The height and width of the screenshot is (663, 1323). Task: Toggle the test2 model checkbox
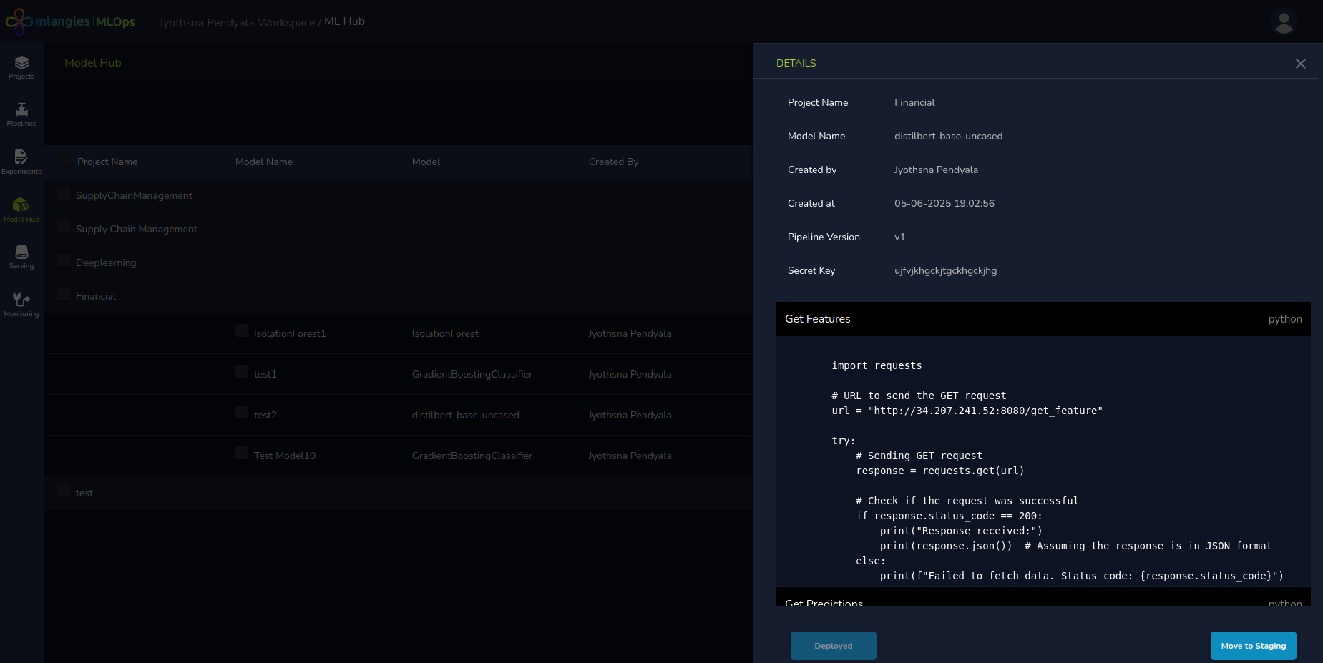click(242, 413)
